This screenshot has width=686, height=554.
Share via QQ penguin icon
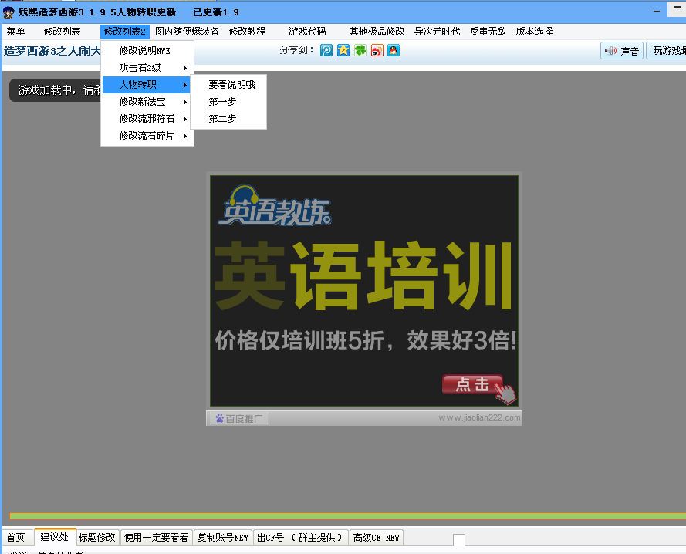click(394, 51)
